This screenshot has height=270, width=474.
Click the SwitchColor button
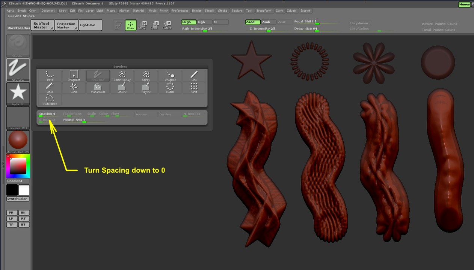click(x=17, y=199)
